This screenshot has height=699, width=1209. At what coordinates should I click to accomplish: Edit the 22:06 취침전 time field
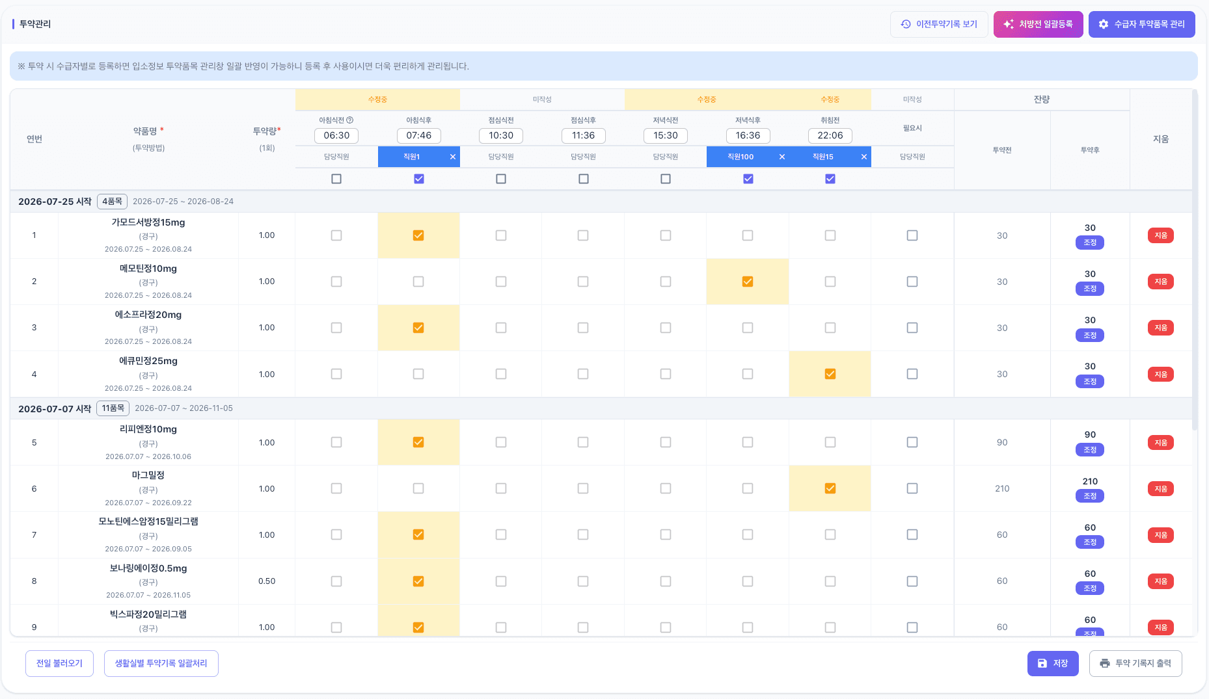pyautogui.click(x=830, y=135)
